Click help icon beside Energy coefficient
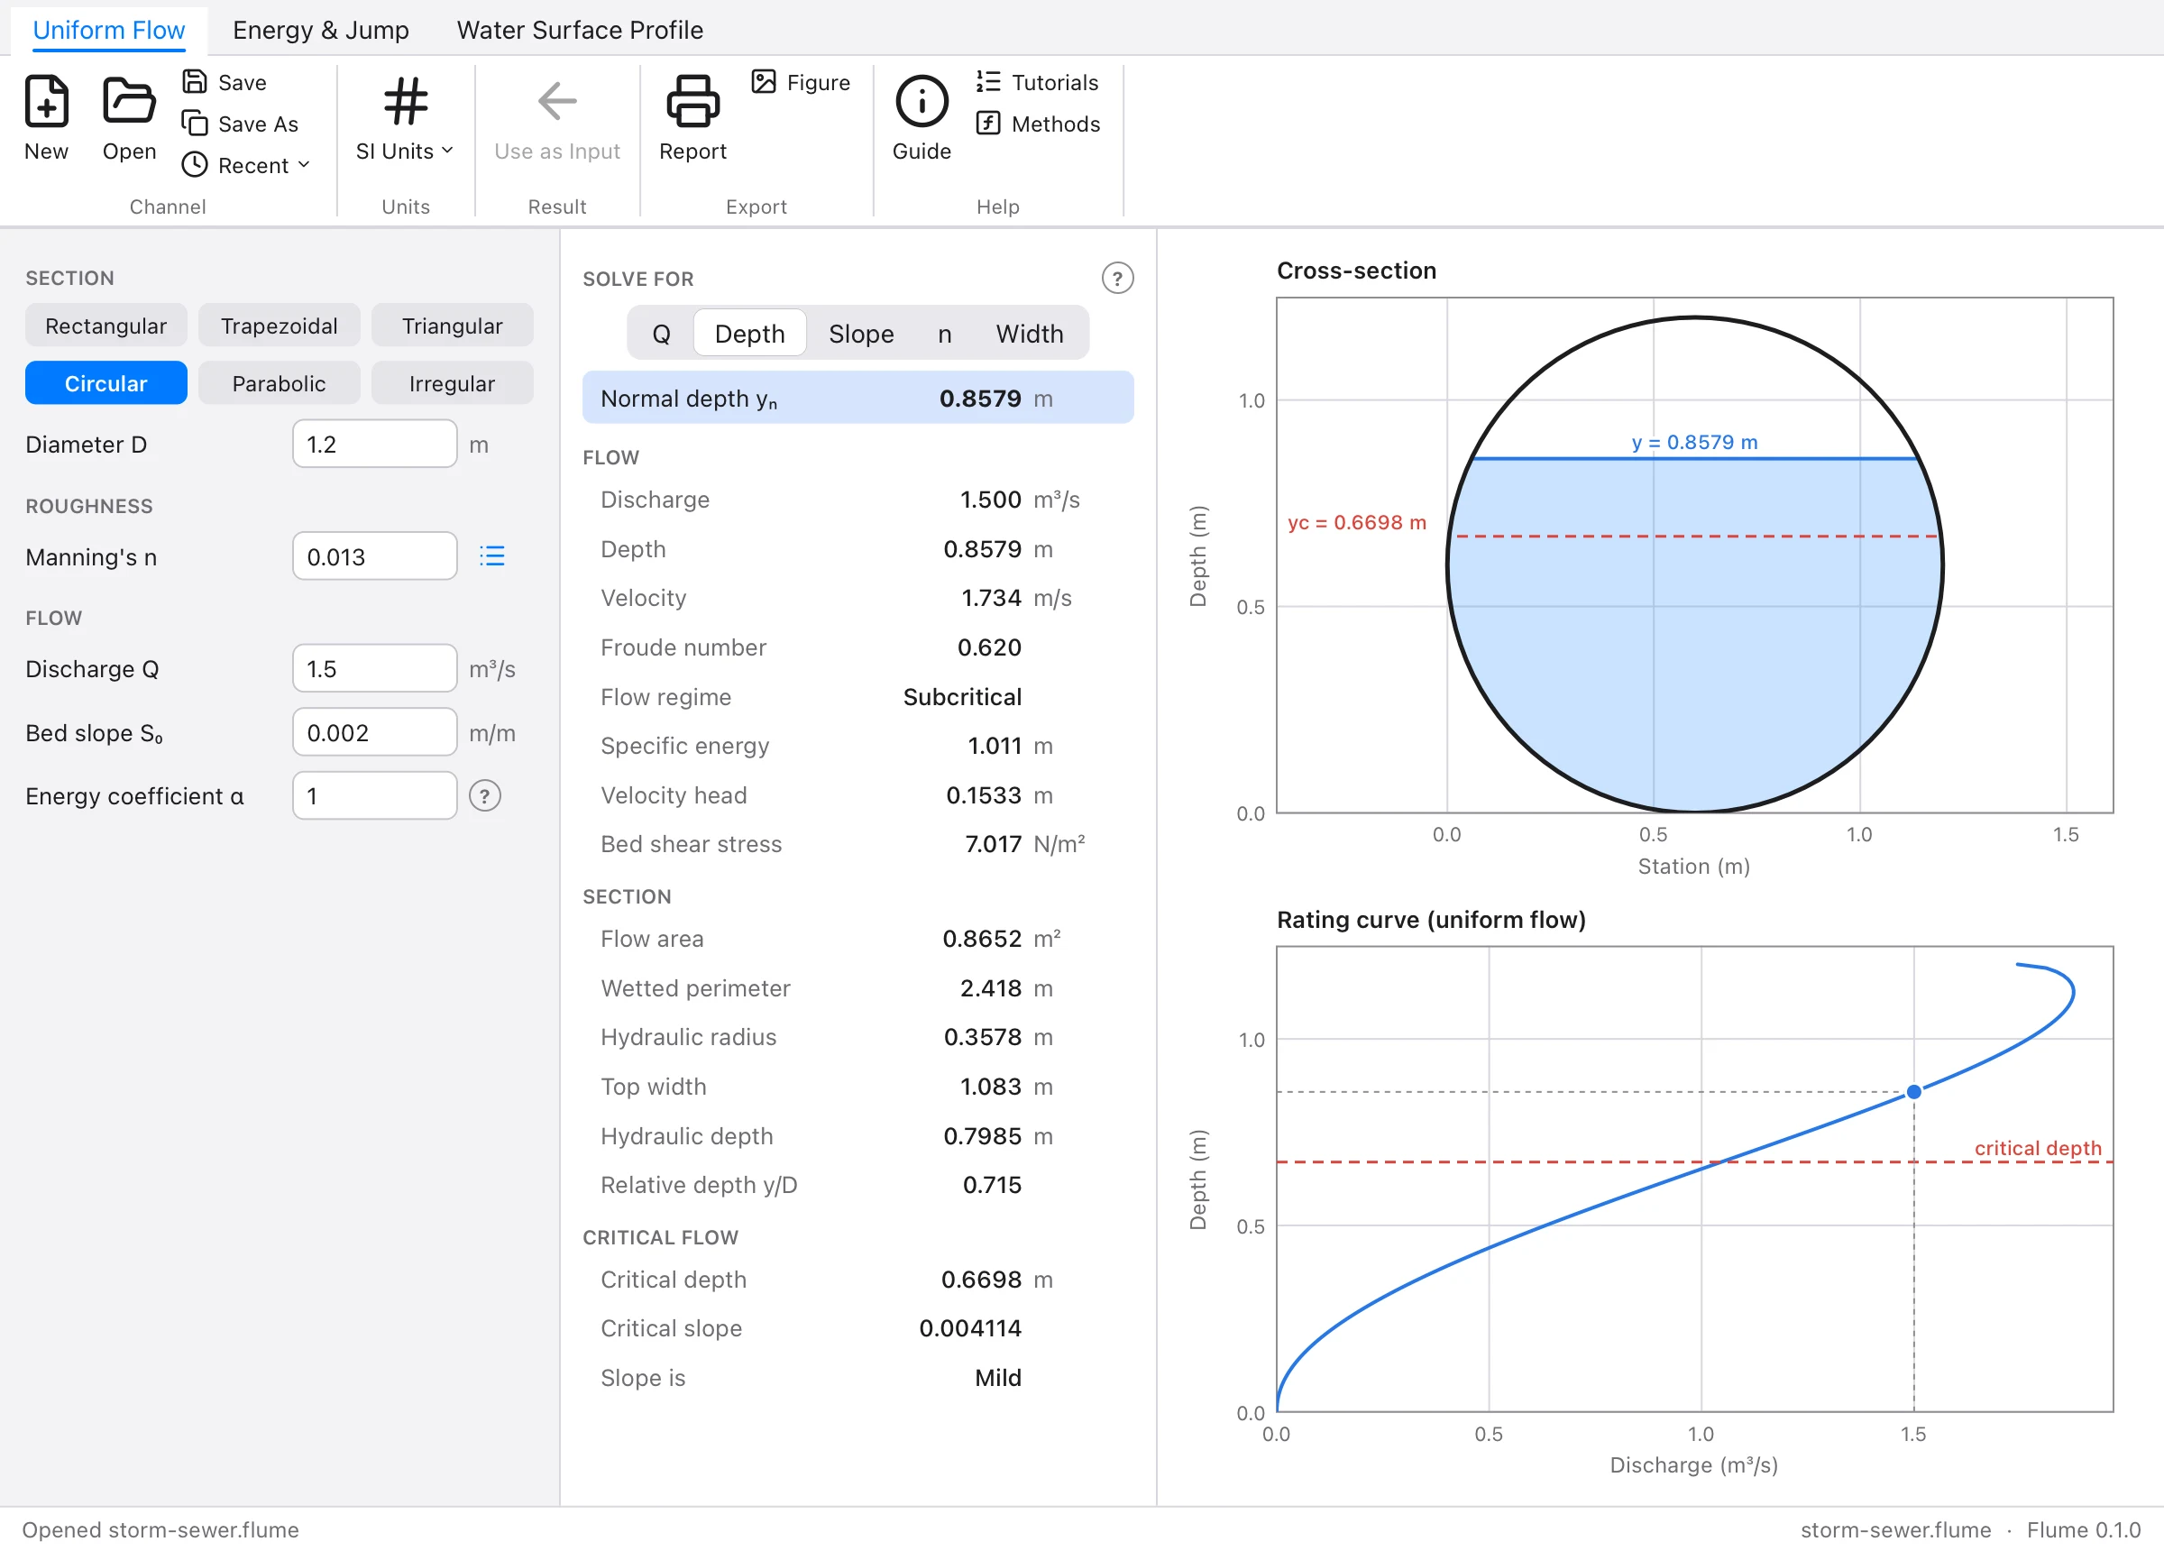This screenshot has height=1551, width=2164. pos(485,796)
